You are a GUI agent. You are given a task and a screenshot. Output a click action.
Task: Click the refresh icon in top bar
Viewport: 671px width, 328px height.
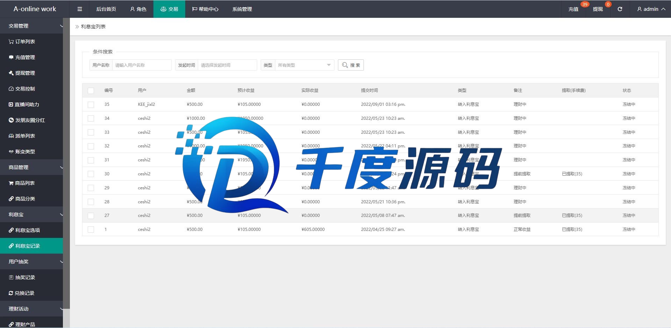tap(620, 9)
